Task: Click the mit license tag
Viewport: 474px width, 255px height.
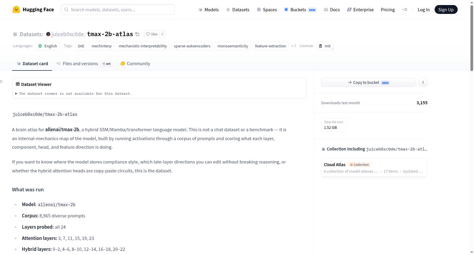Action: click(325, 46)
